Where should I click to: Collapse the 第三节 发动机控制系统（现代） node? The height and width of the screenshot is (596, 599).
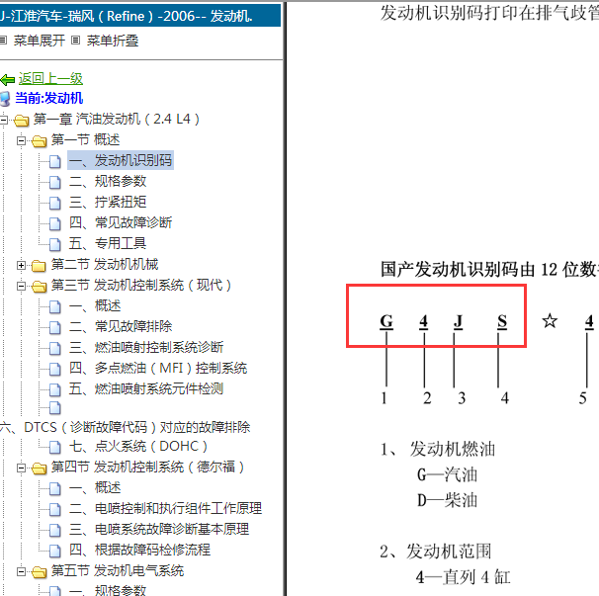[22, 286]
